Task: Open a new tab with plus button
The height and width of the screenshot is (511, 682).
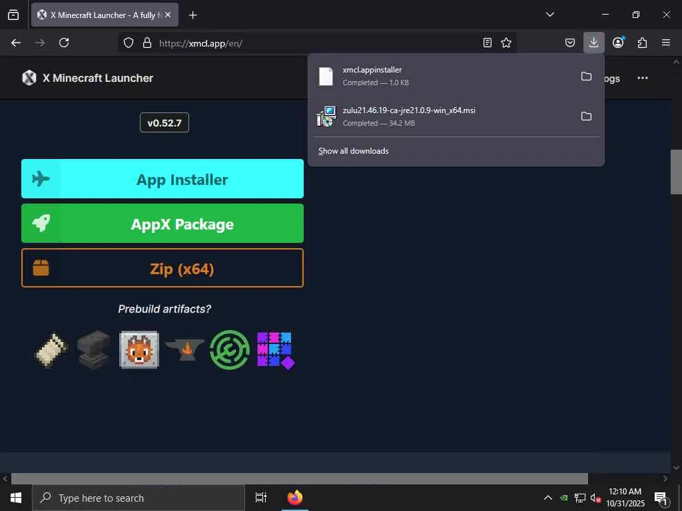Action: pyautogui.click(x=192, y=15)
